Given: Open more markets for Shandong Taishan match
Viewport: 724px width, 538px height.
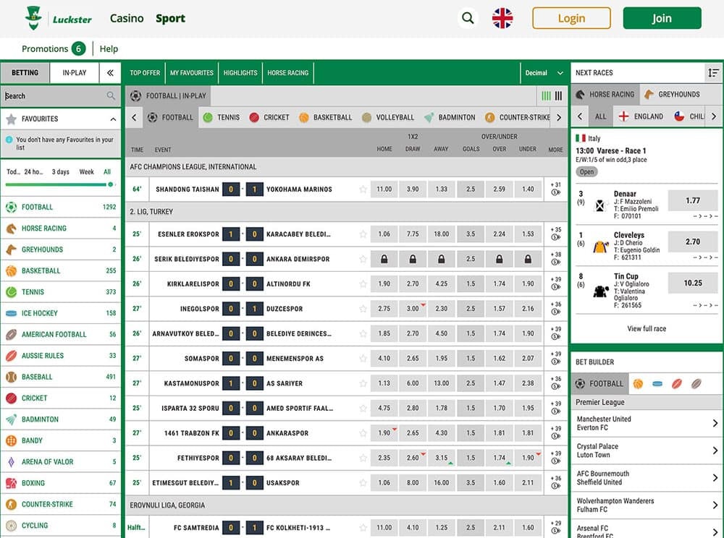Looking at the screenshot, I should 556,189.
